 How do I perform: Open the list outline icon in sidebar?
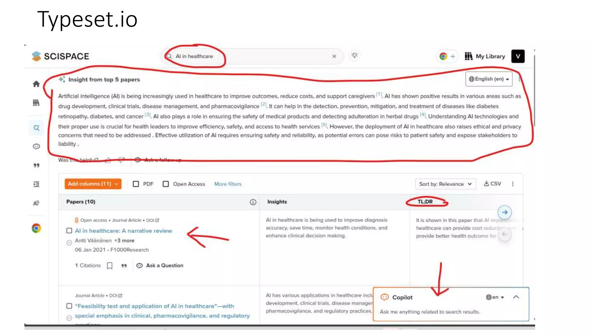(36, 184)
